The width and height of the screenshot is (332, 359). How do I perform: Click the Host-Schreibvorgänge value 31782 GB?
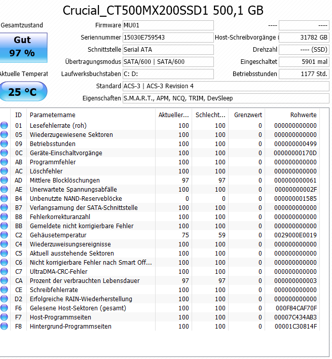pyautogui.click(x=304, y=38)
